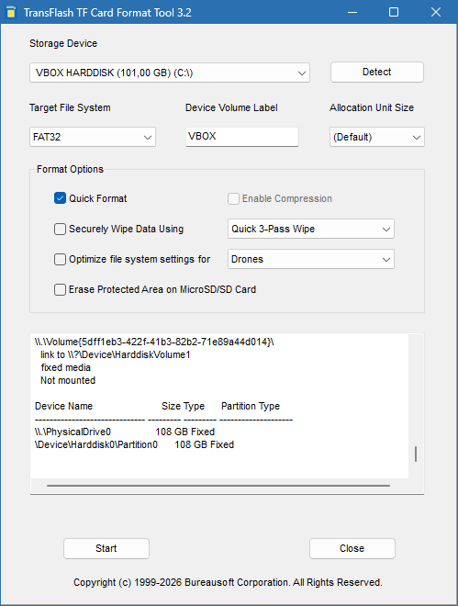Image resolution: width=458 pixels, height=606 pixels.
Task: Open the Target File System FAT32 dropdown
Action: (93, 137)
